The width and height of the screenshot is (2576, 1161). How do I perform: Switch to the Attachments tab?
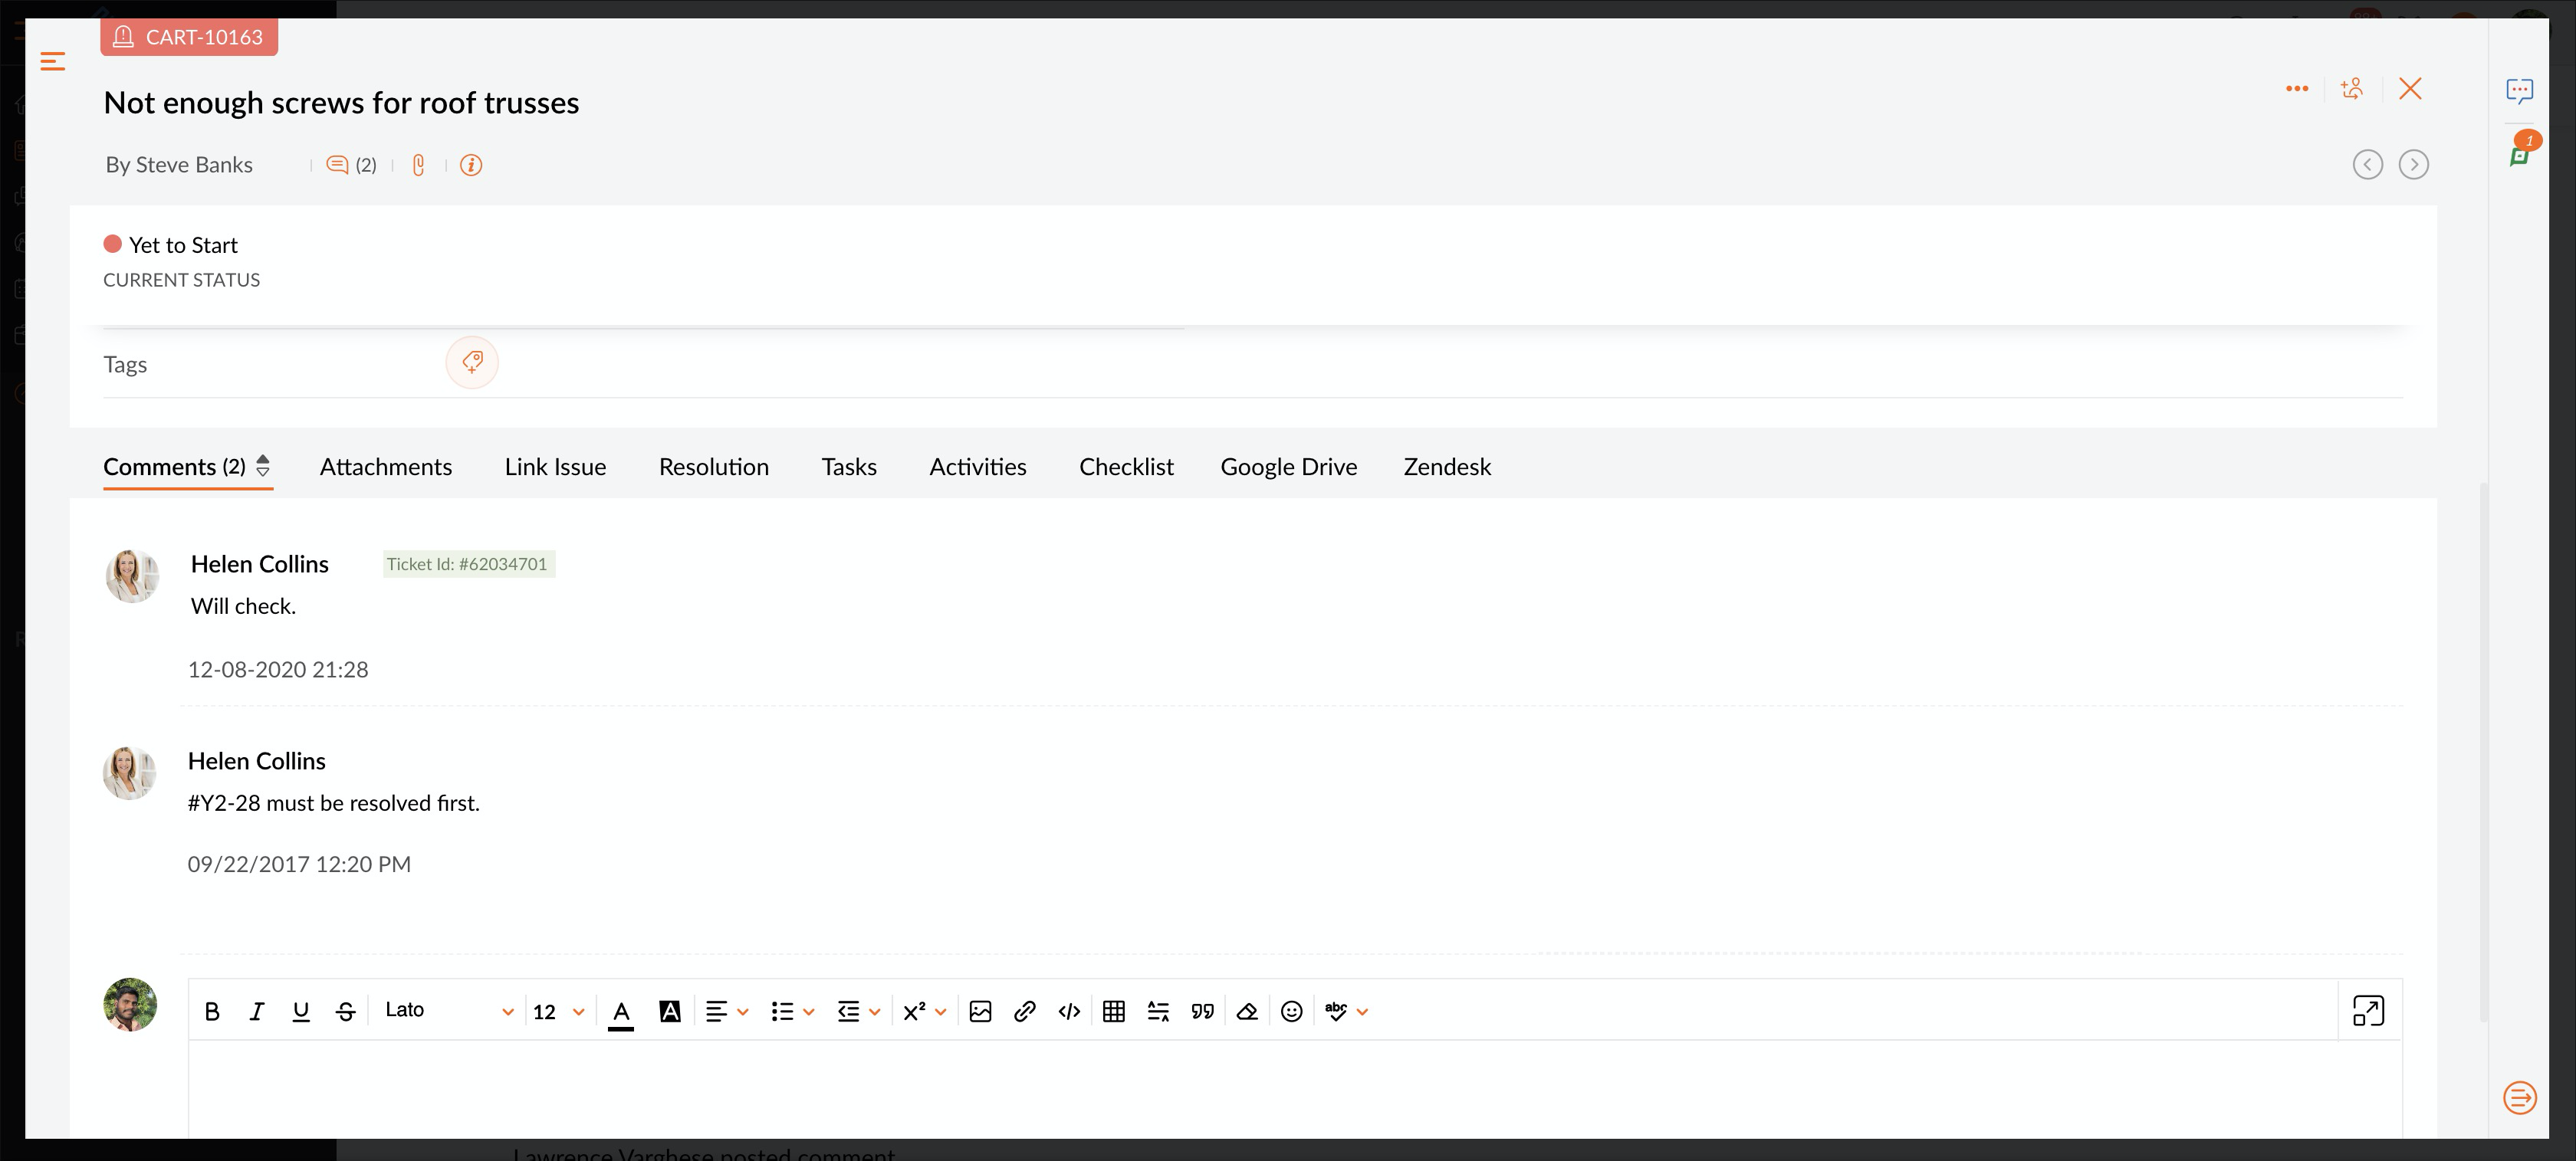pyautogui.click(x=385, y=467)
